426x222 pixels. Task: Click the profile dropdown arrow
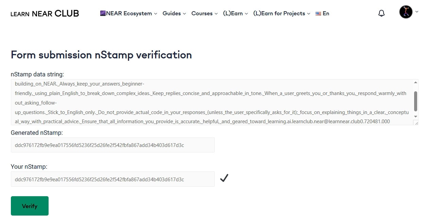(x=417, y=12)
